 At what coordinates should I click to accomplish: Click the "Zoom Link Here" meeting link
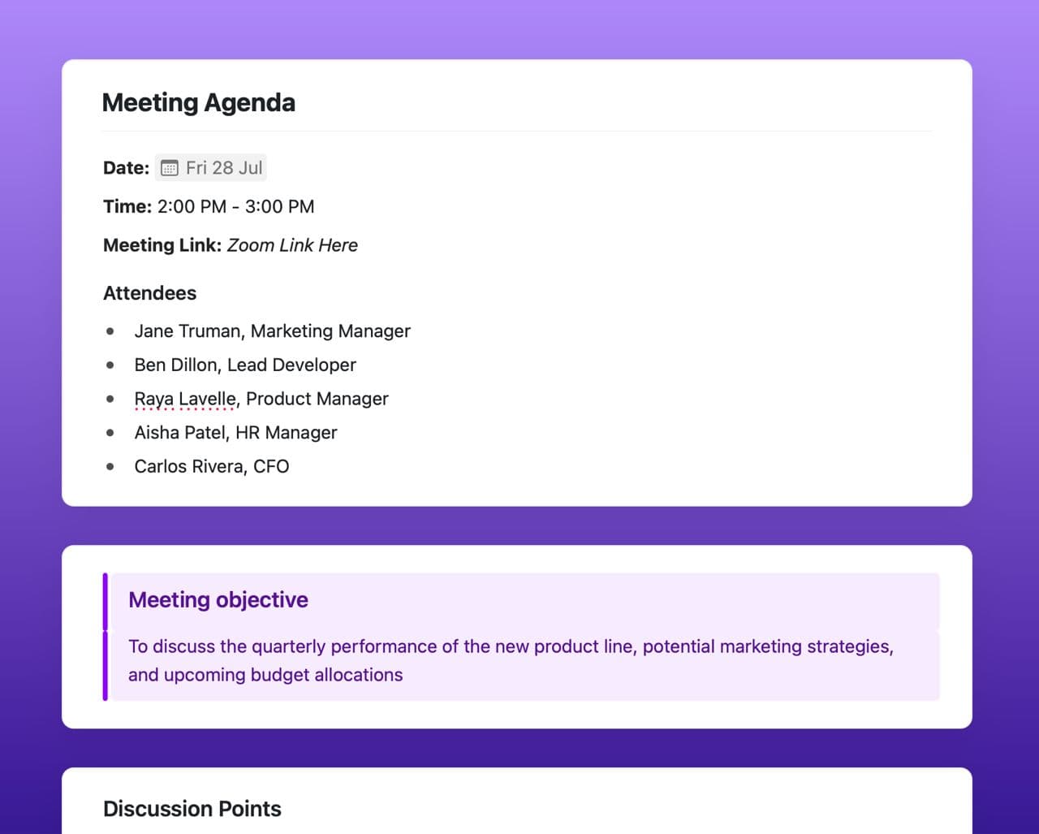292,245
